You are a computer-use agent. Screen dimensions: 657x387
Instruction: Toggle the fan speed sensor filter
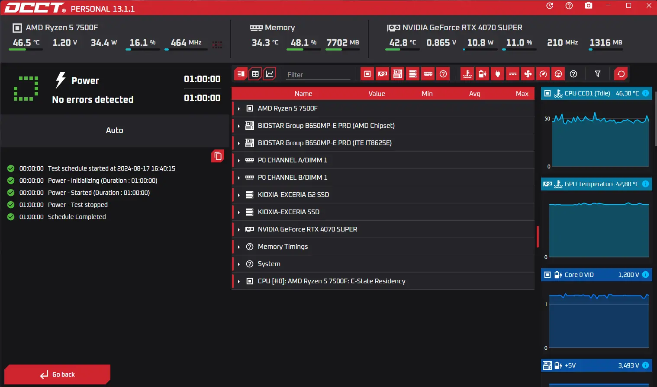click(x=528, y=74)
